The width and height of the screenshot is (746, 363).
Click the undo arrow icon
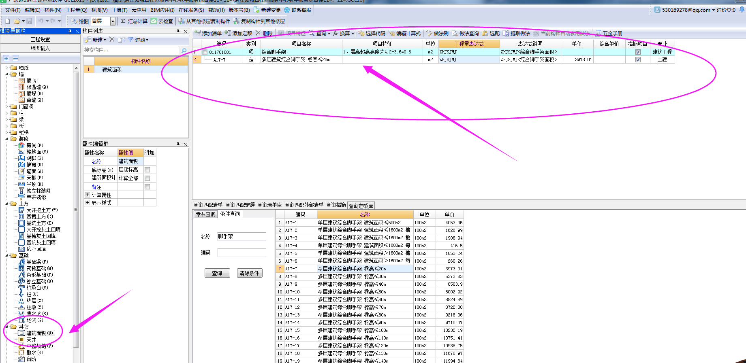pyautogui.click(x=41, y=21)
